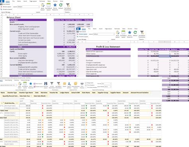The image size is (189, 147).
Task: Toggle the Print Date Headers checkbox
Action: pyautogui.click(x=86, y=87)
